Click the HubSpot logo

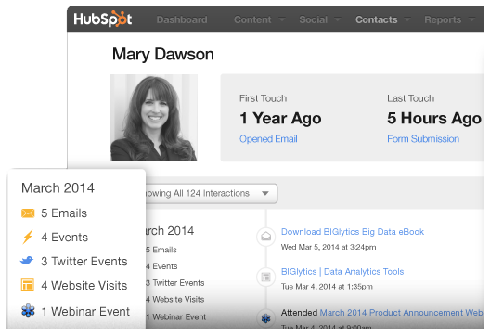103,19
